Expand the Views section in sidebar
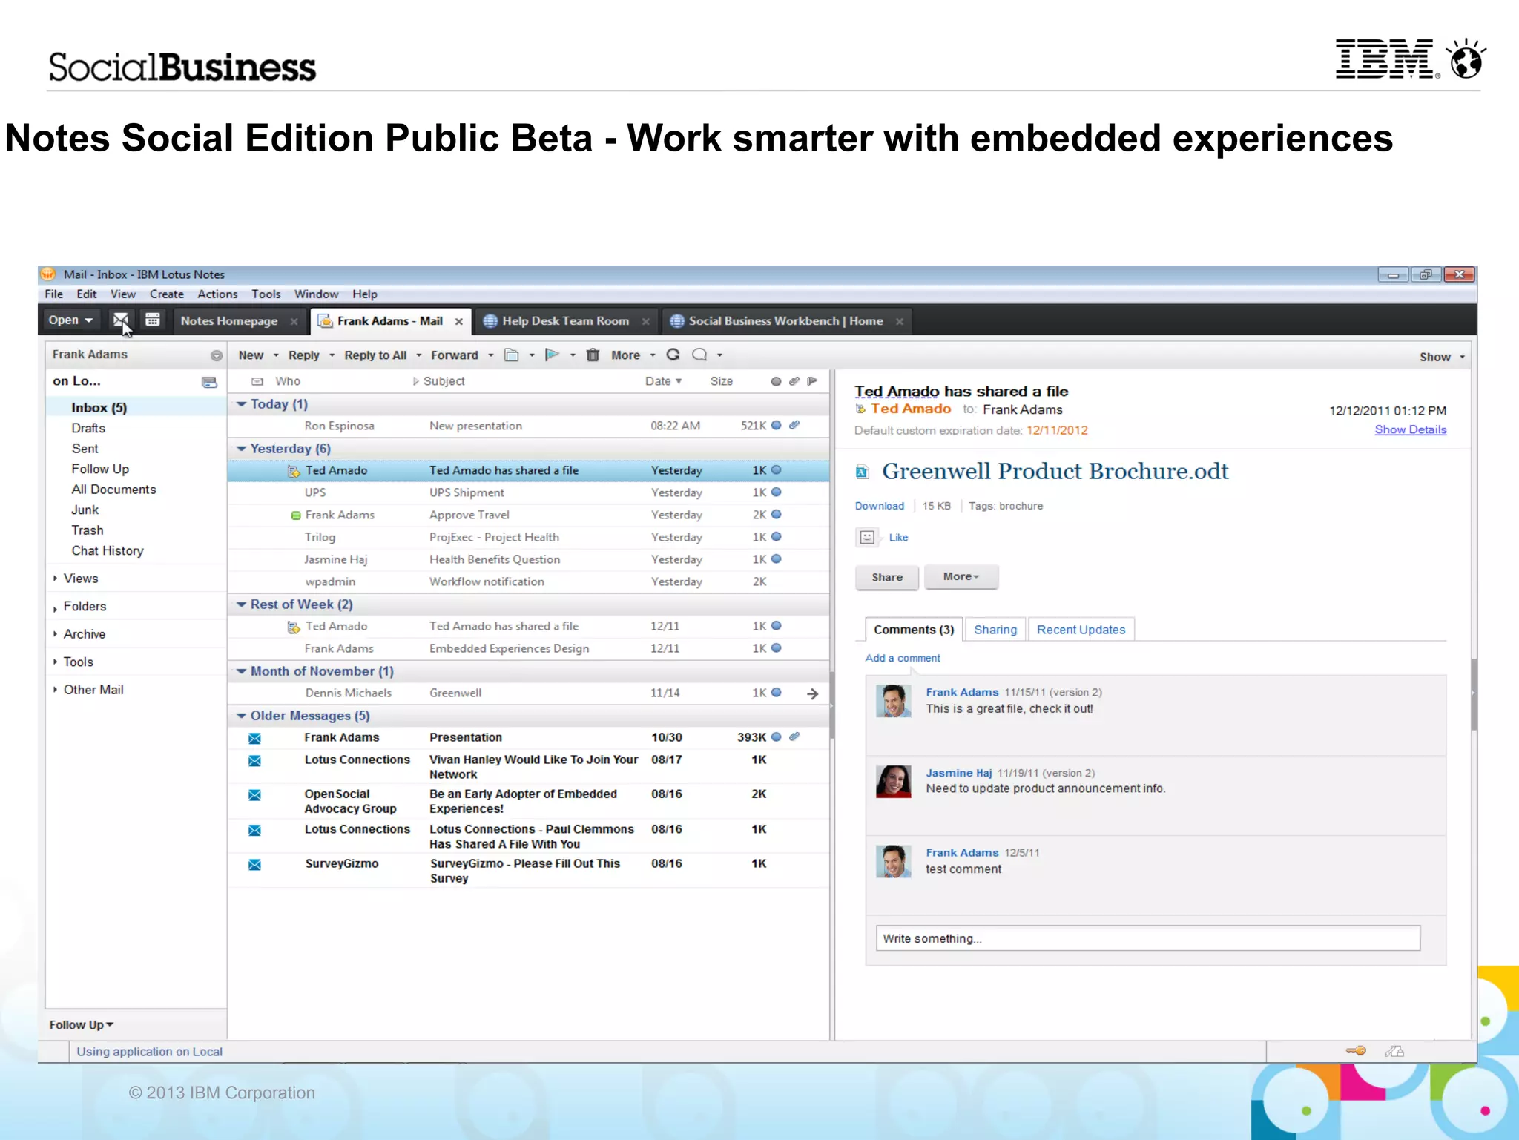 click(56, 579)
